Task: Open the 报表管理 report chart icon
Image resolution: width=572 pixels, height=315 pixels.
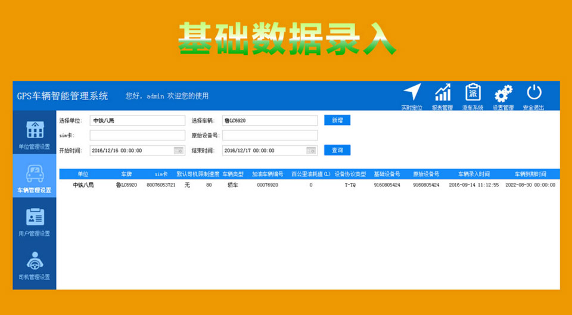Action: [443, 92]
